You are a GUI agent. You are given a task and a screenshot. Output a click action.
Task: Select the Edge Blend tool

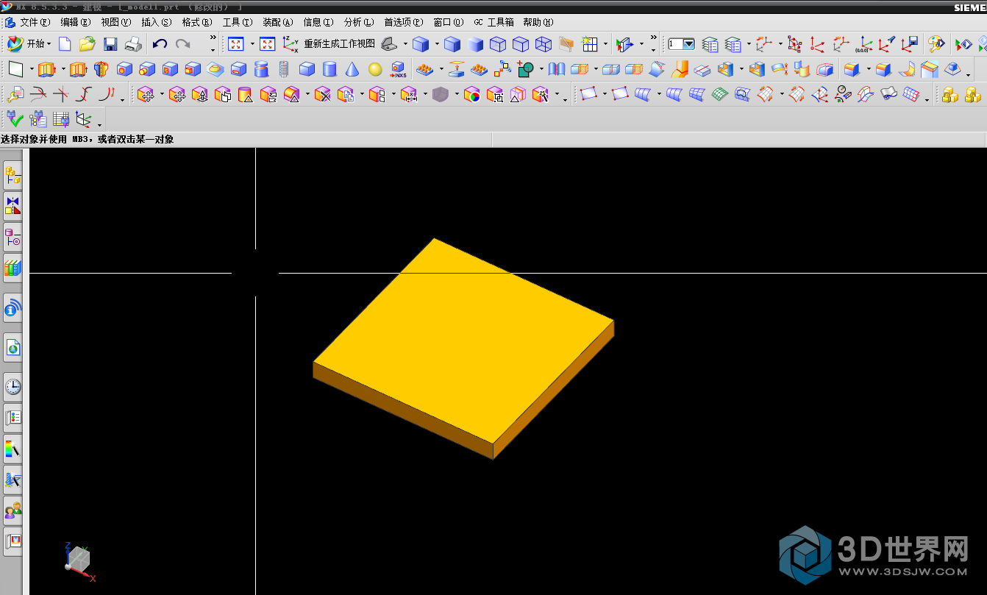pyautogui.click(x=852, y=70)
